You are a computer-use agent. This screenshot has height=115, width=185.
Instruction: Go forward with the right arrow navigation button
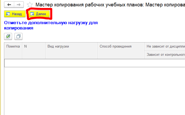[19, 5]
